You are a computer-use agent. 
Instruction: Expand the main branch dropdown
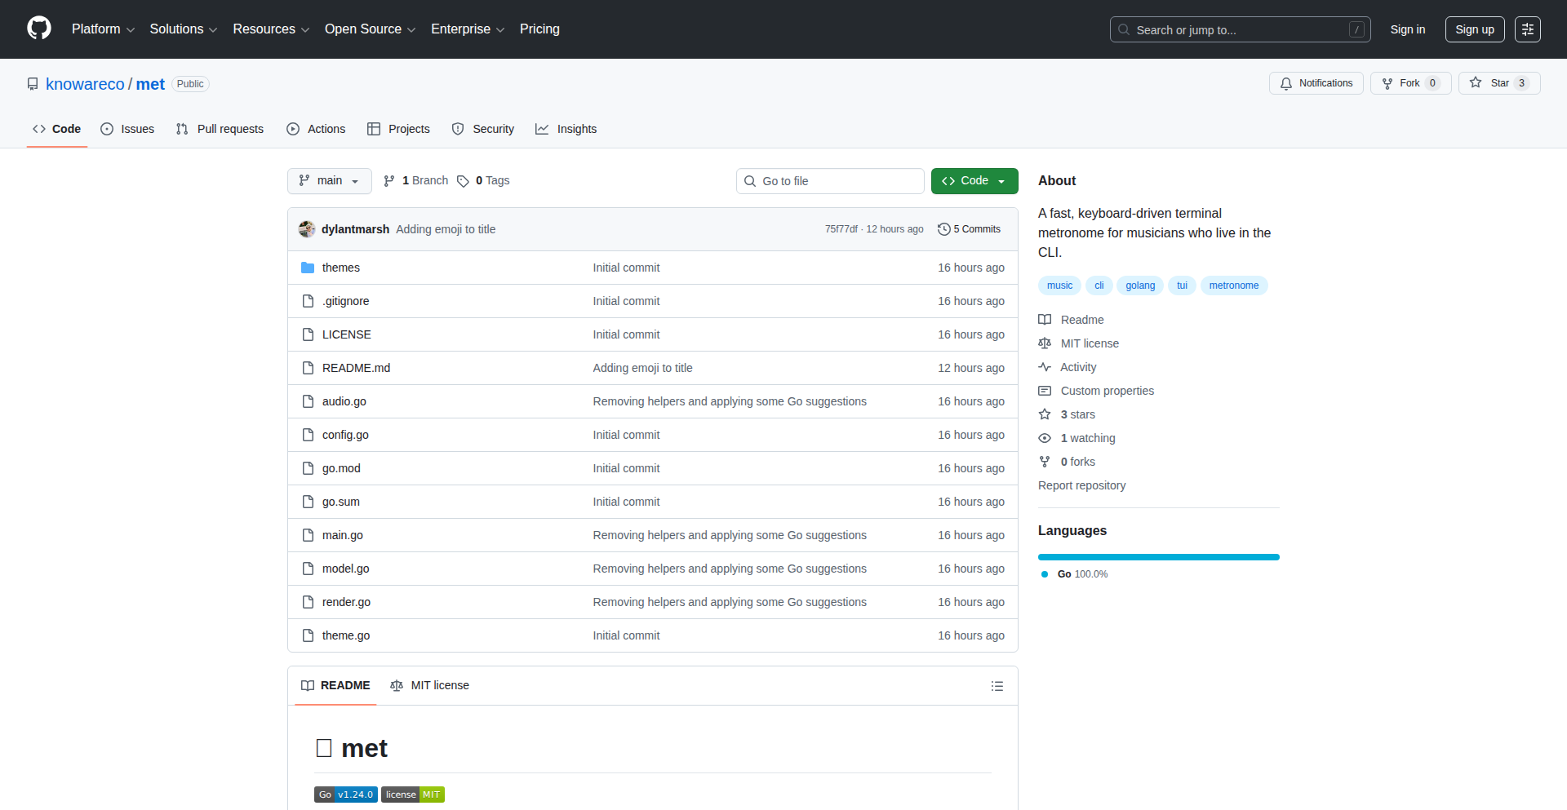click(329, 181)
